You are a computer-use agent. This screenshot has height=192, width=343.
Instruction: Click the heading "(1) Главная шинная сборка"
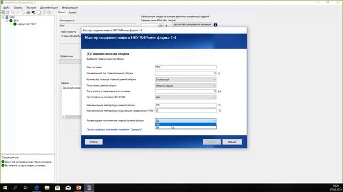point(108,54)
